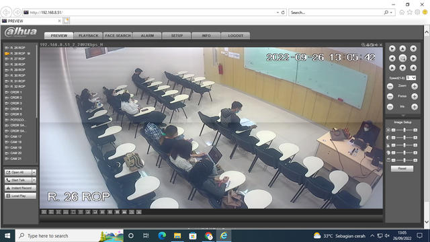Click the Dahua logo
Viewport: 430px width, 242px height.
click(21, 32)
